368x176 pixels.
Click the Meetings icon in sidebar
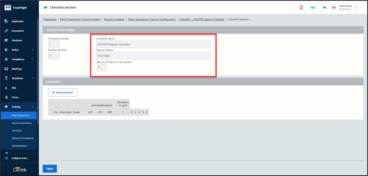[6, 69]
